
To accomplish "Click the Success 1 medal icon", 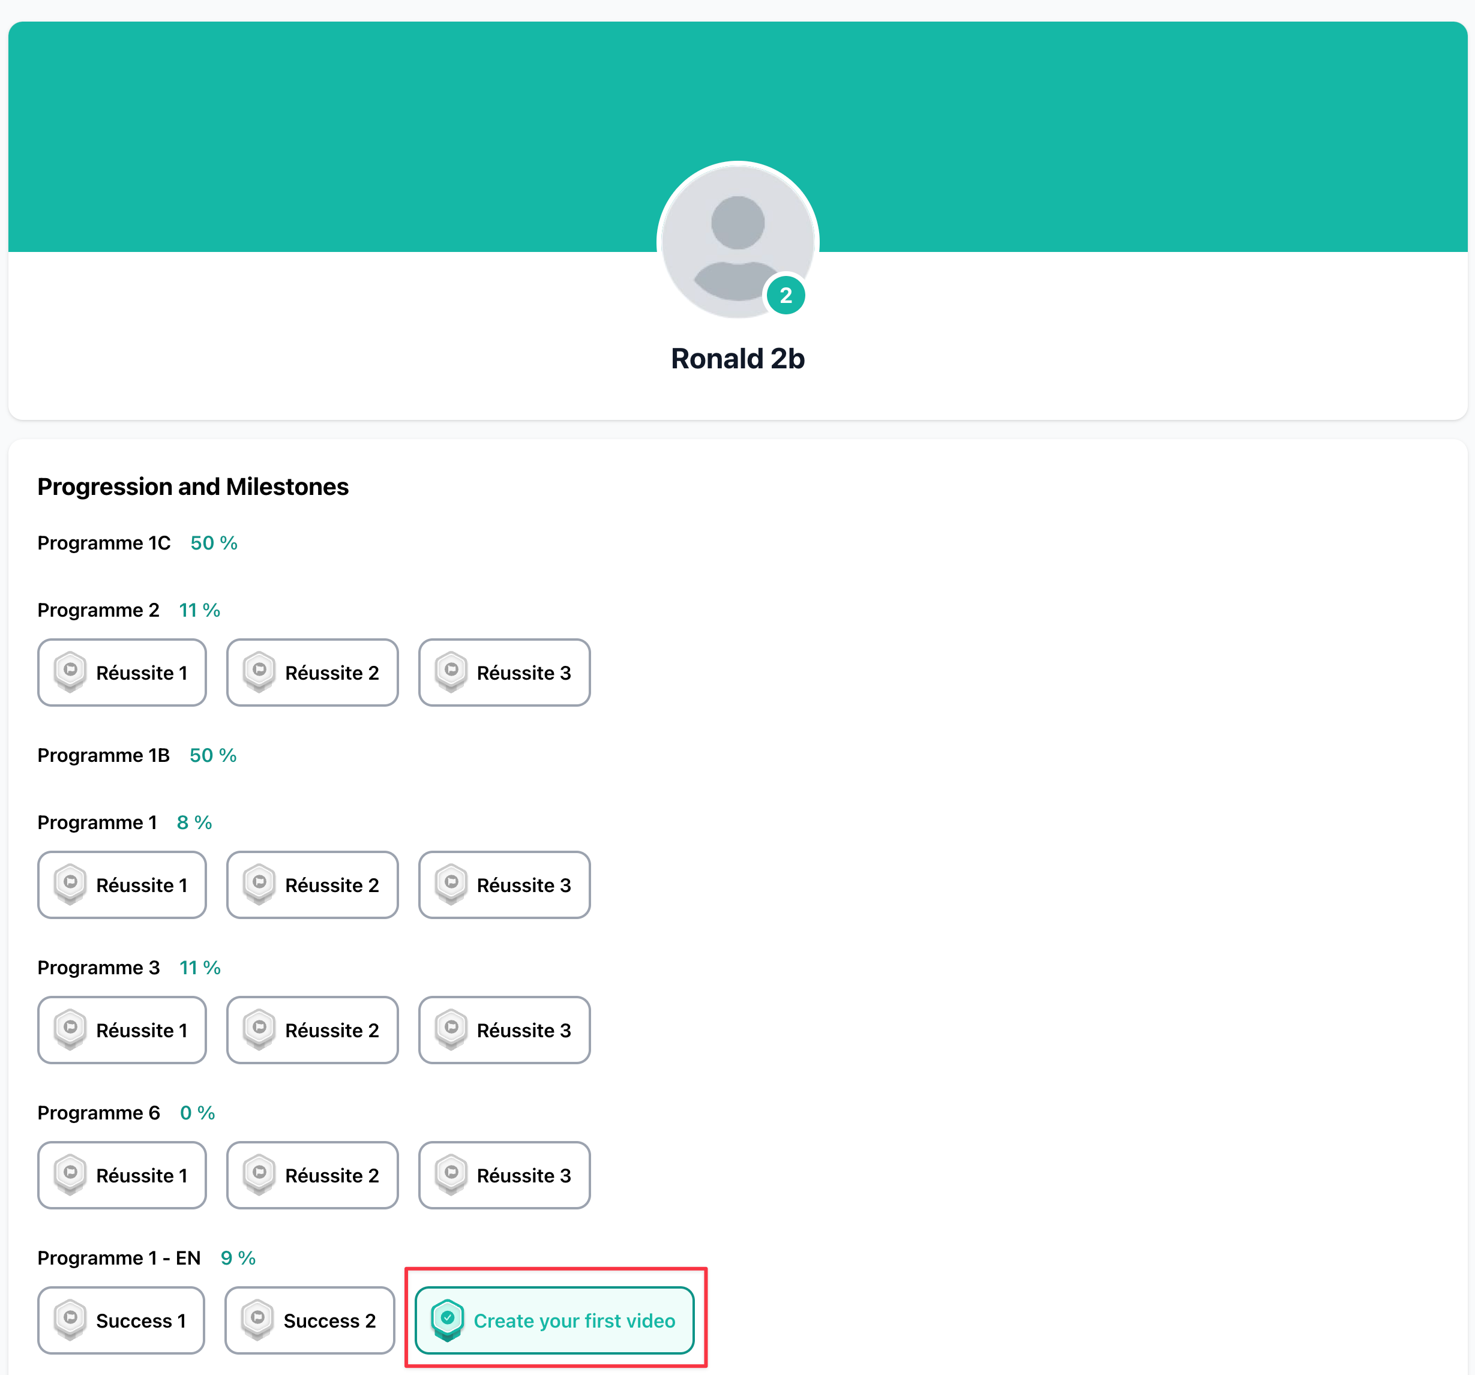I will 70,1320.
